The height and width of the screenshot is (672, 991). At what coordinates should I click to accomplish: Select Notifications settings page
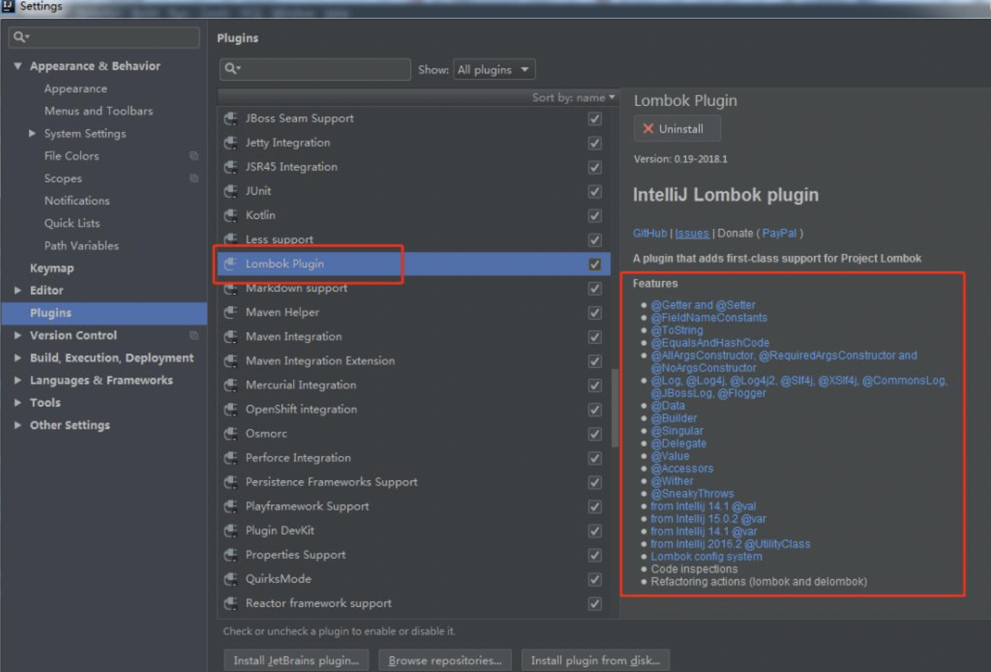pyautogui.click(x=77, y=200)
